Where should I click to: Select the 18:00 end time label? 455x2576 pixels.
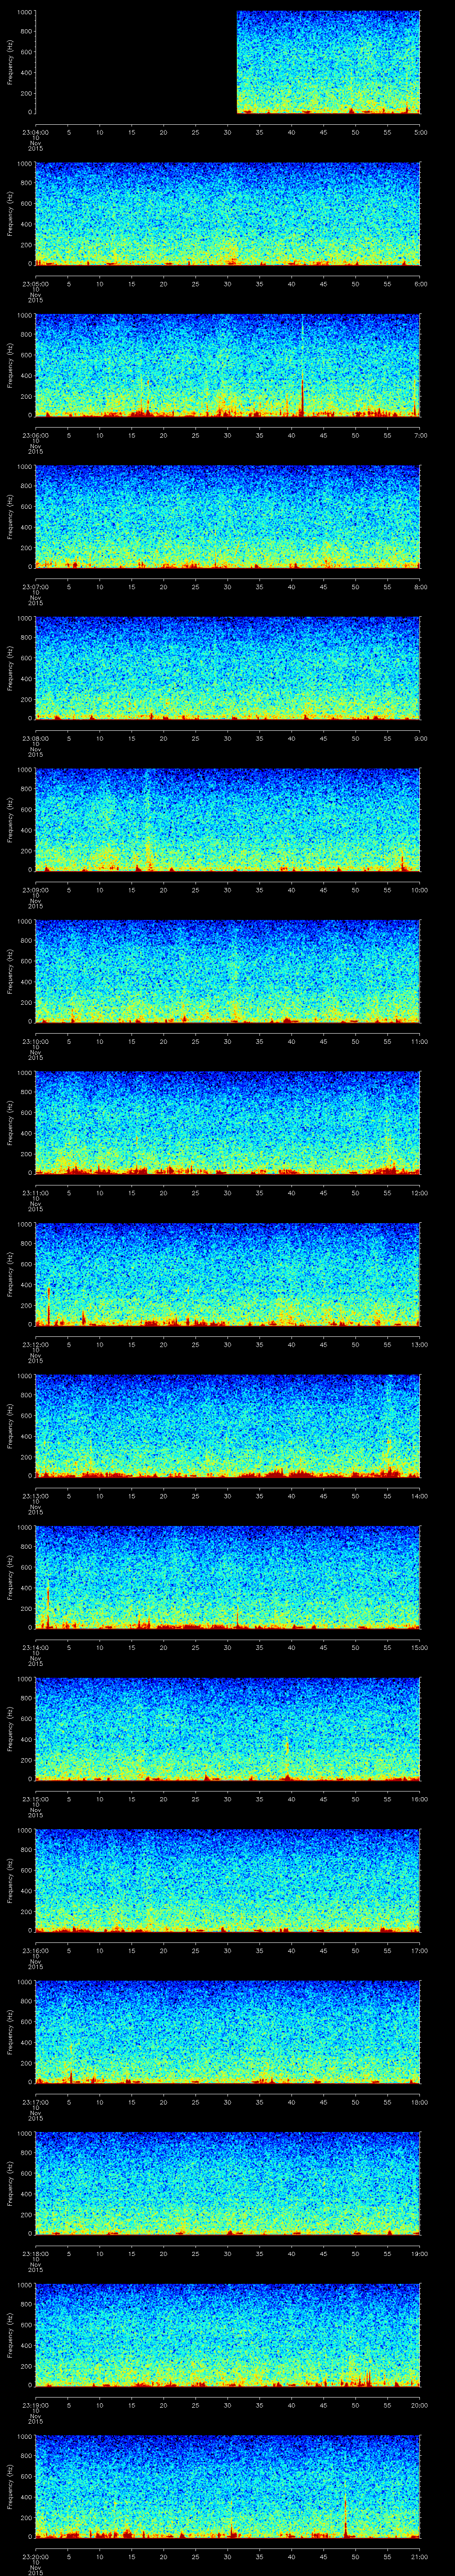point(419,2102)
